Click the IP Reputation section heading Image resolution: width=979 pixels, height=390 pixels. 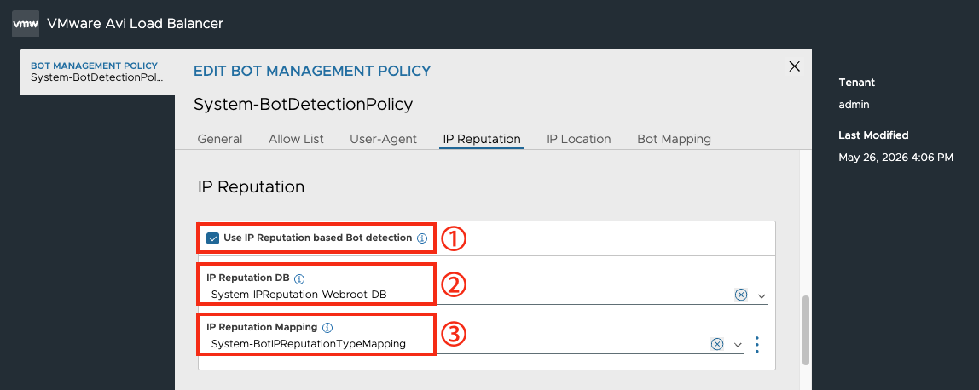coord(251,186)
